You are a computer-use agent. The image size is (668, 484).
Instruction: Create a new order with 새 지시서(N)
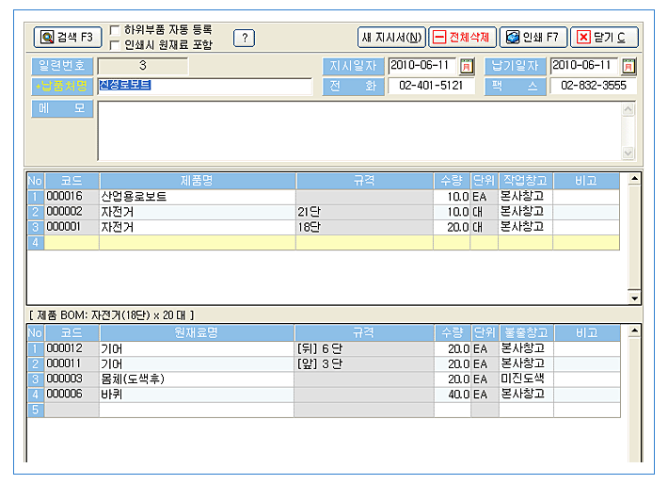(x=391, y=38)
